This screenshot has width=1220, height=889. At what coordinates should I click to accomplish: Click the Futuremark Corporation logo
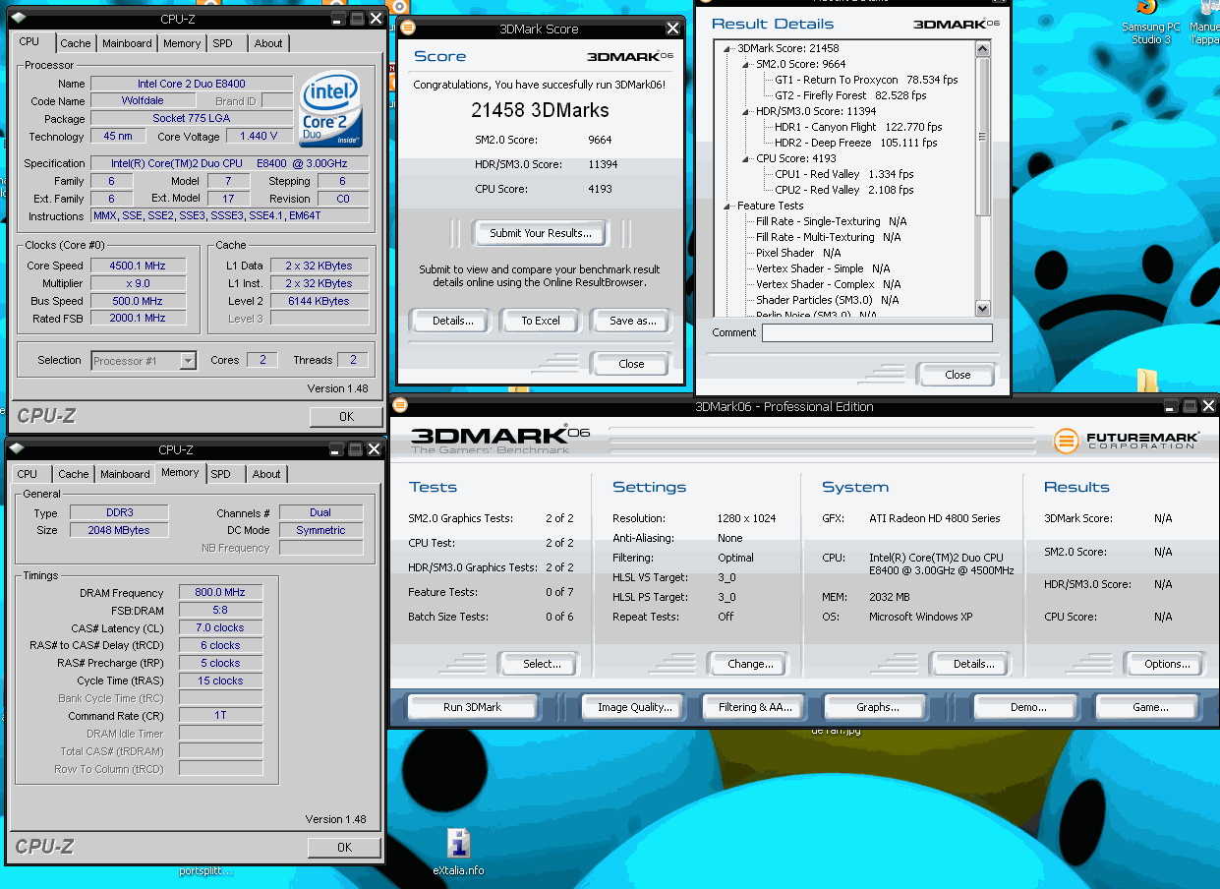point(1126,440)
